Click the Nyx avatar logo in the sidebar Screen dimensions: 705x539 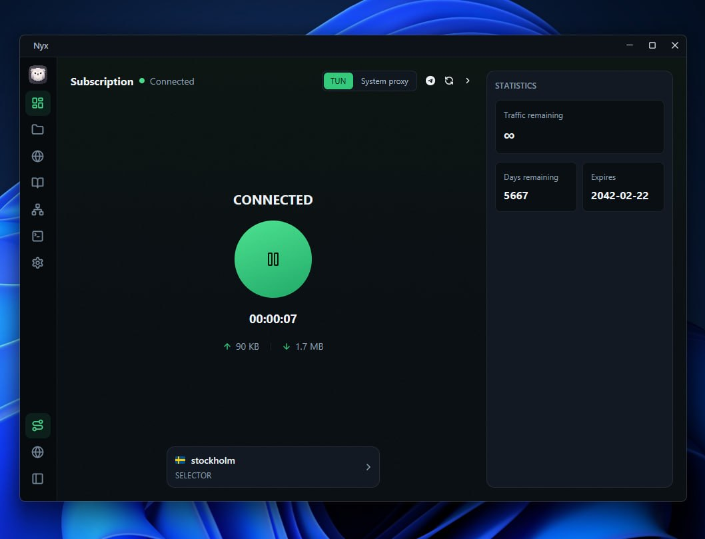tap(38, 75)
